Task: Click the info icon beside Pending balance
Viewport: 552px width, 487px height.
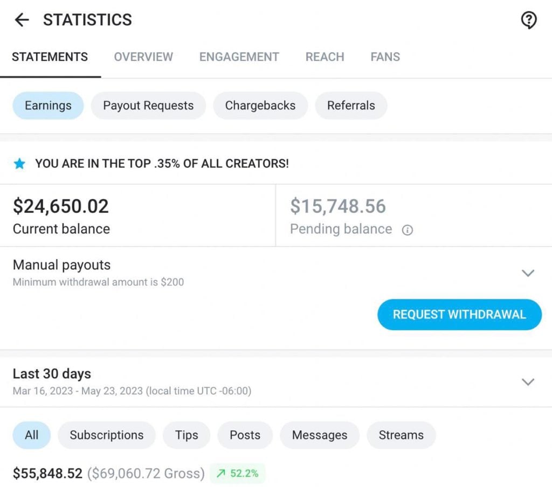Action: [x=408, y=230]
